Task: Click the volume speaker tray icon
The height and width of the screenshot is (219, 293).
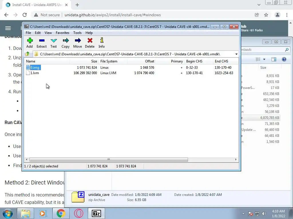Action: [264, 214]
